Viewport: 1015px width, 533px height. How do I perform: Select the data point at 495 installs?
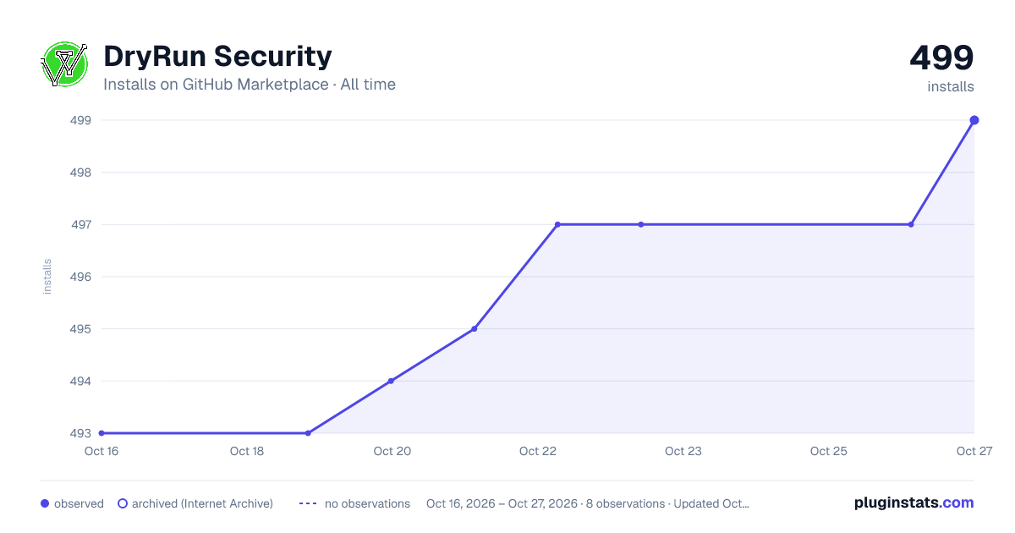pos(474,328)
